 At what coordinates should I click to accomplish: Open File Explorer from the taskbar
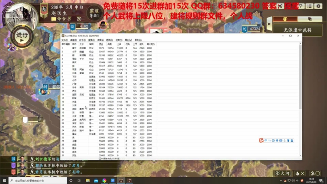[88, 180]
